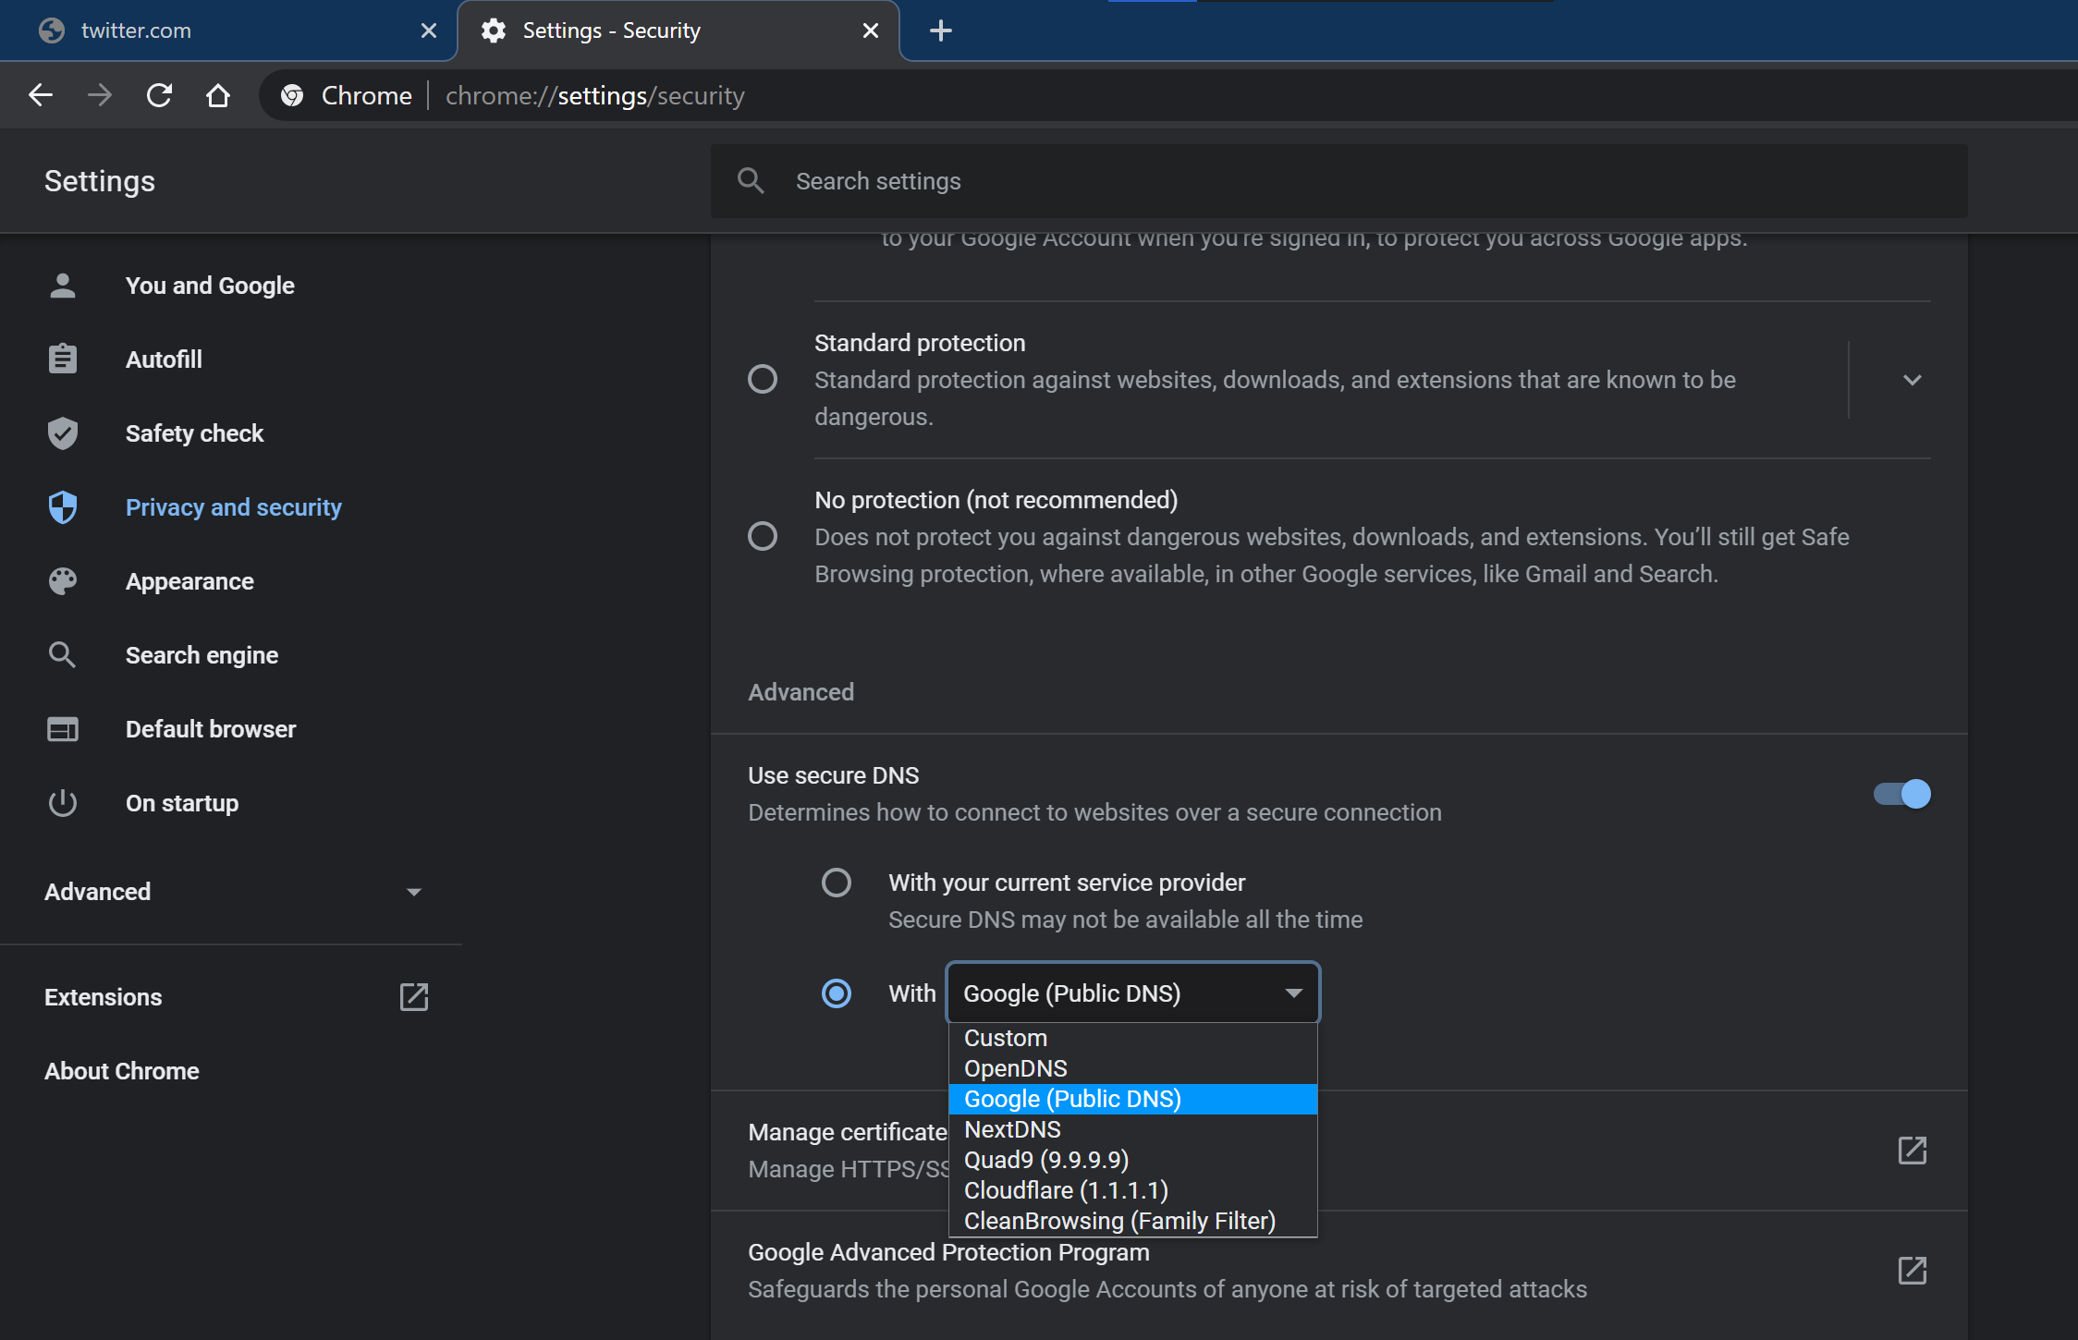Open You and Google settings

tap(210, 286)
